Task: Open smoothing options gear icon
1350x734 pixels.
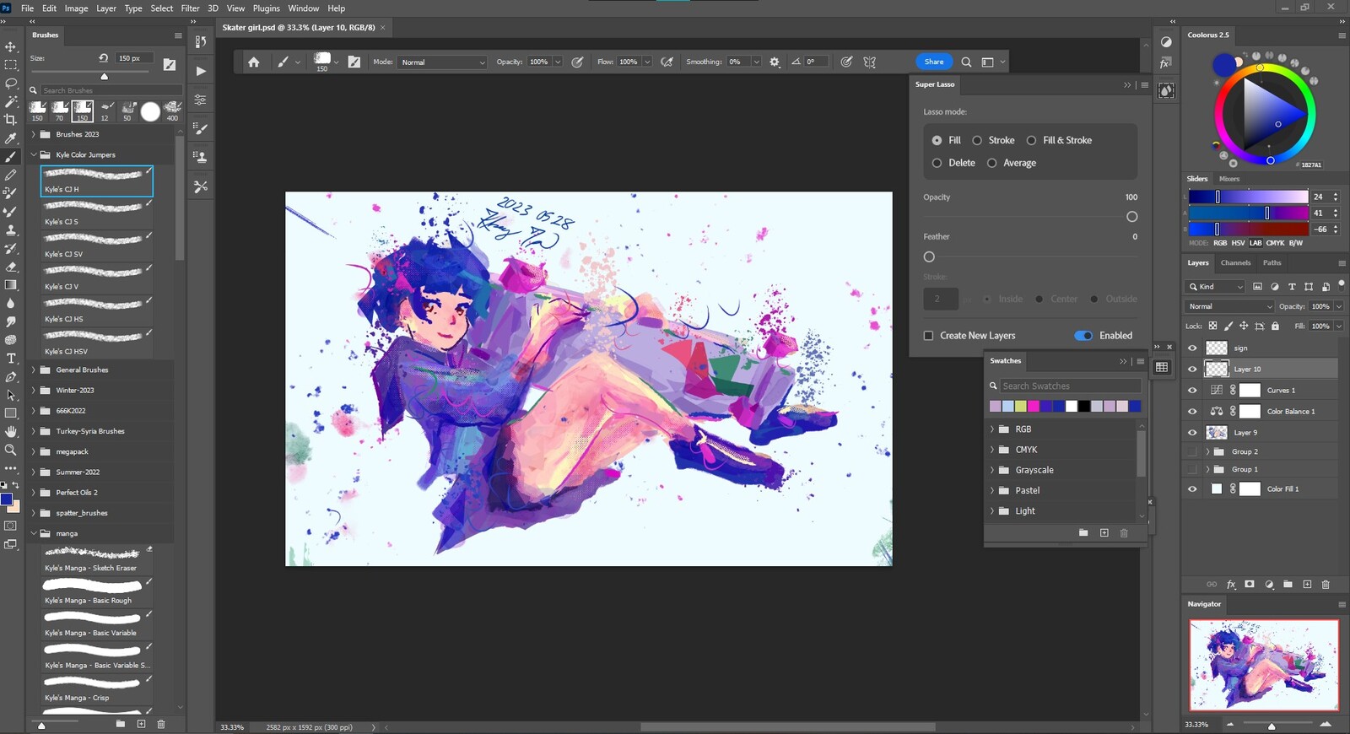Action: (775, 62)
